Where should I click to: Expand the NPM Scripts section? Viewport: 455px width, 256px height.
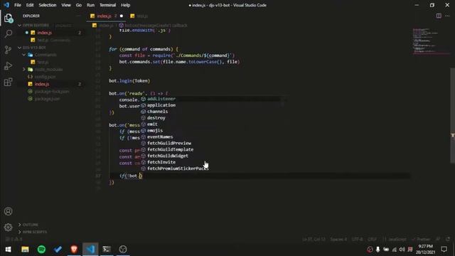(x=20, y=232)
